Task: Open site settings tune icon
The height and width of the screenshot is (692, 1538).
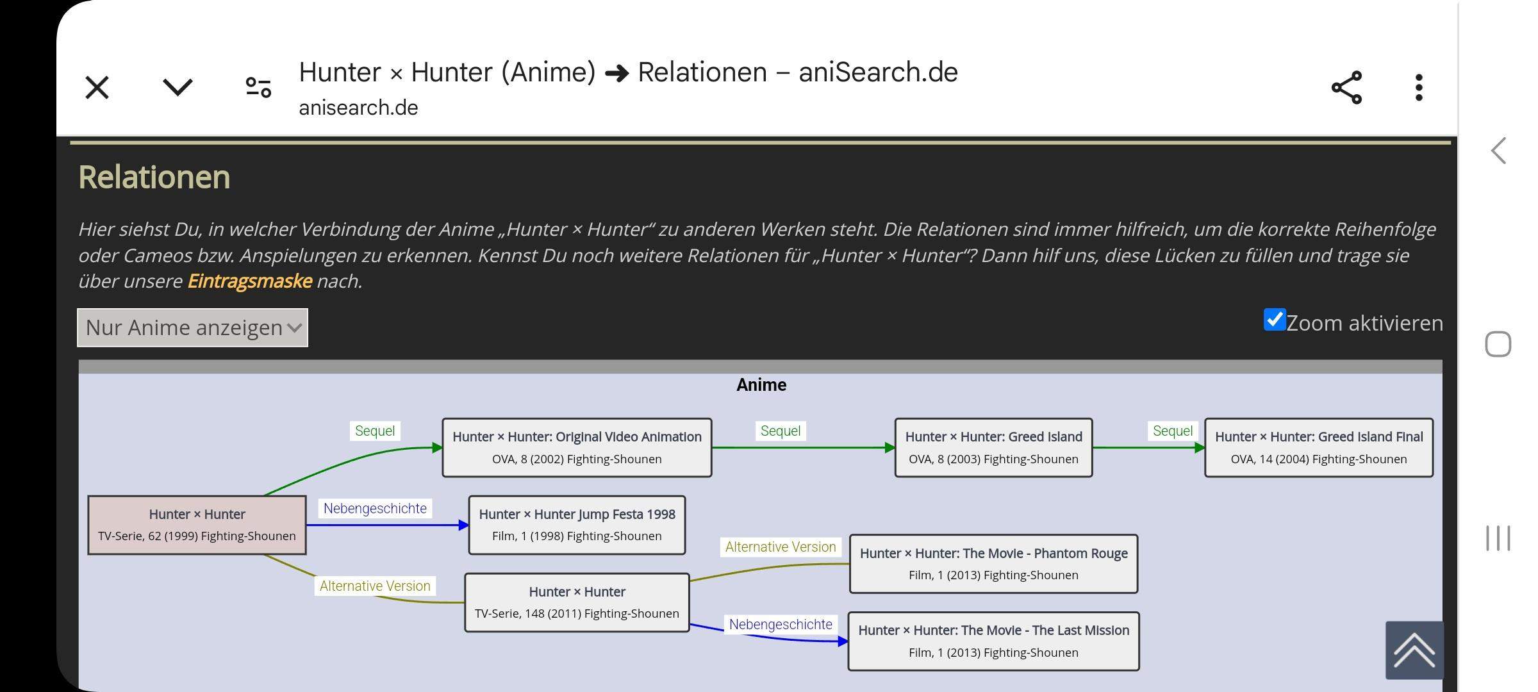Action: click(x=258, y=88)
